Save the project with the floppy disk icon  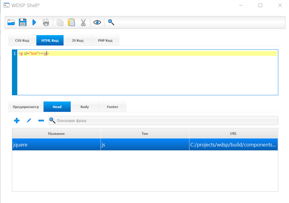(x=23, y=22)
